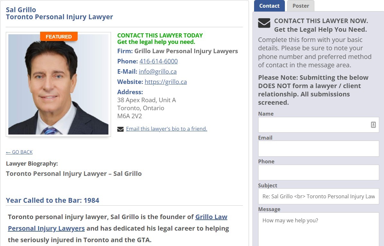
Task: Click the envelope icon beside the email-bio link
Action: tap(120, 129)
